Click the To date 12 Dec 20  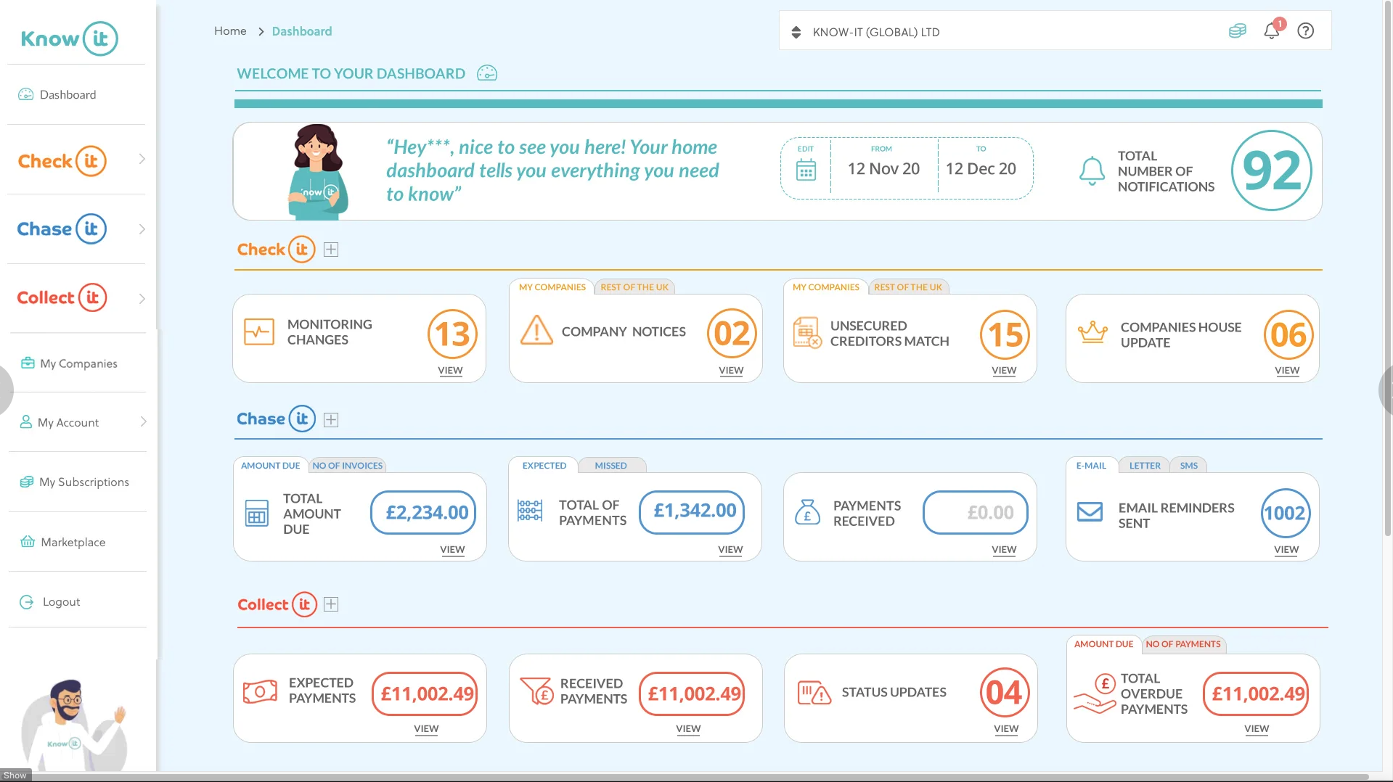click(981, 169)
